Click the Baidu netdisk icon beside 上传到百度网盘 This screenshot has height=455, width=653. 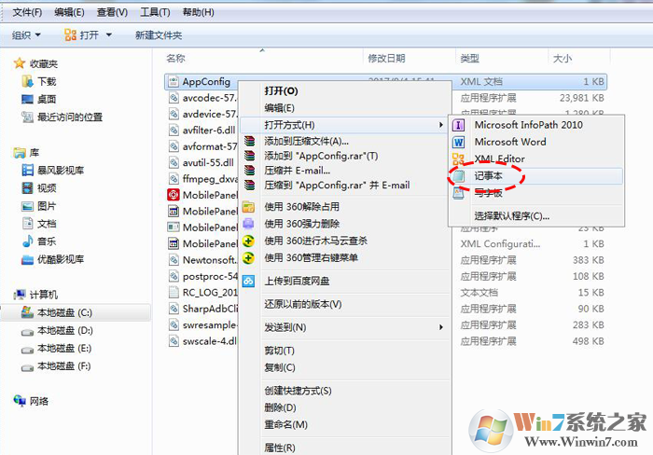249,281
